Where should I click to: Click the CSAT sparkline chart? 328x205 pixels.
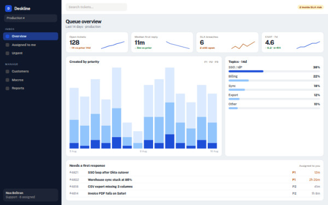pyautogui.click(x=308, y=45)
